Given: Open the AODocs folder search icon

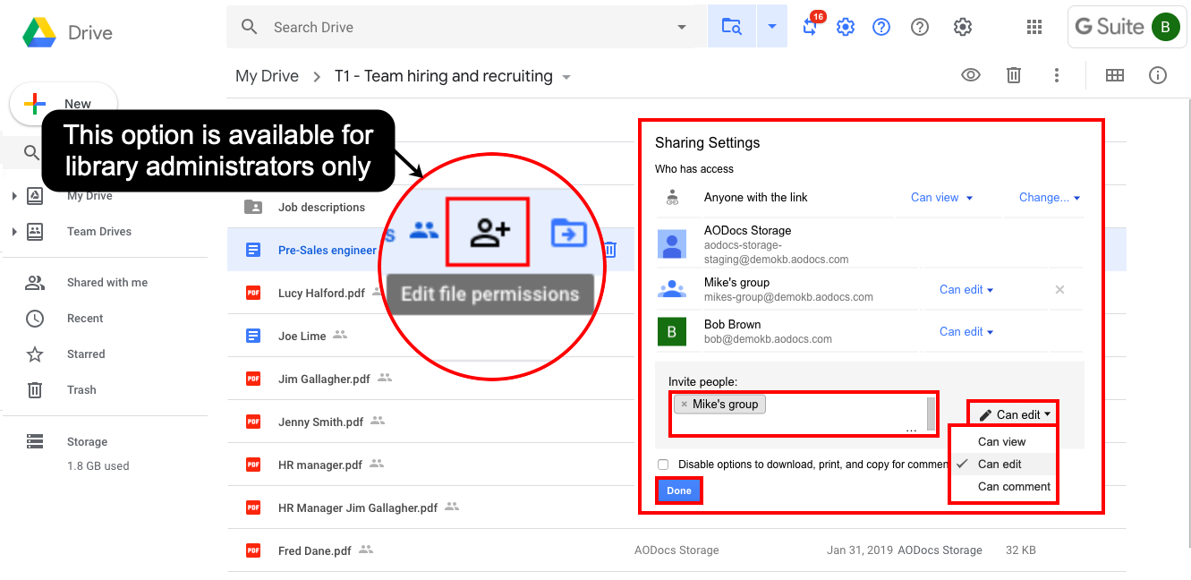Looking at the screenshot, I should 731,27.
